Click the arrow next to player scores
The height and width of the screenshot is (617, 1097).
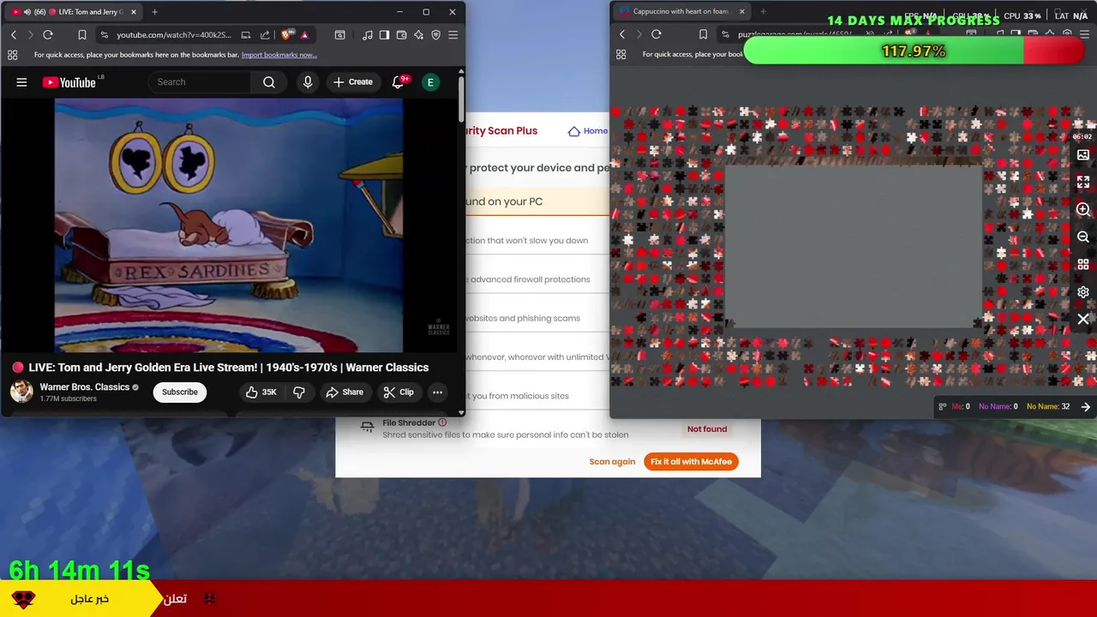(x=1086, y=407)
